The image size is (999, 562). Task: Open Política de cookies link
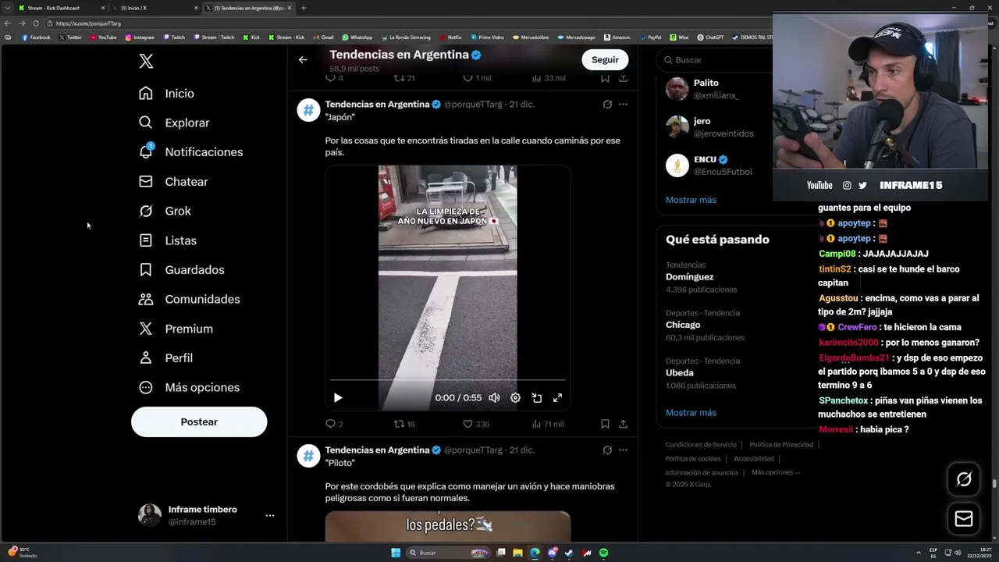click(x=693, y=458)
